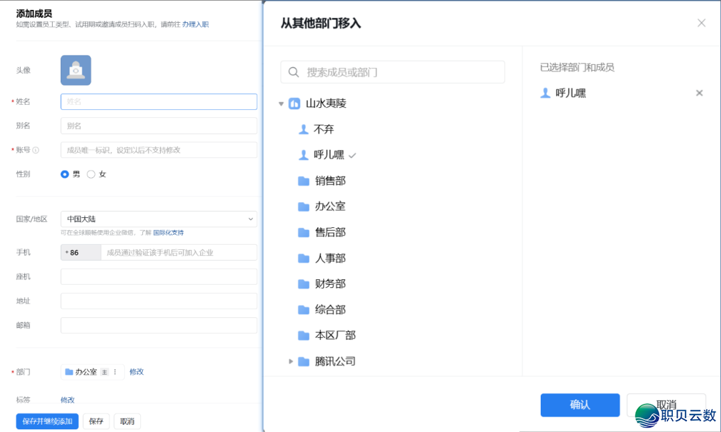Select member 不弃 person icon
The image size is (721, 432).
304,129
